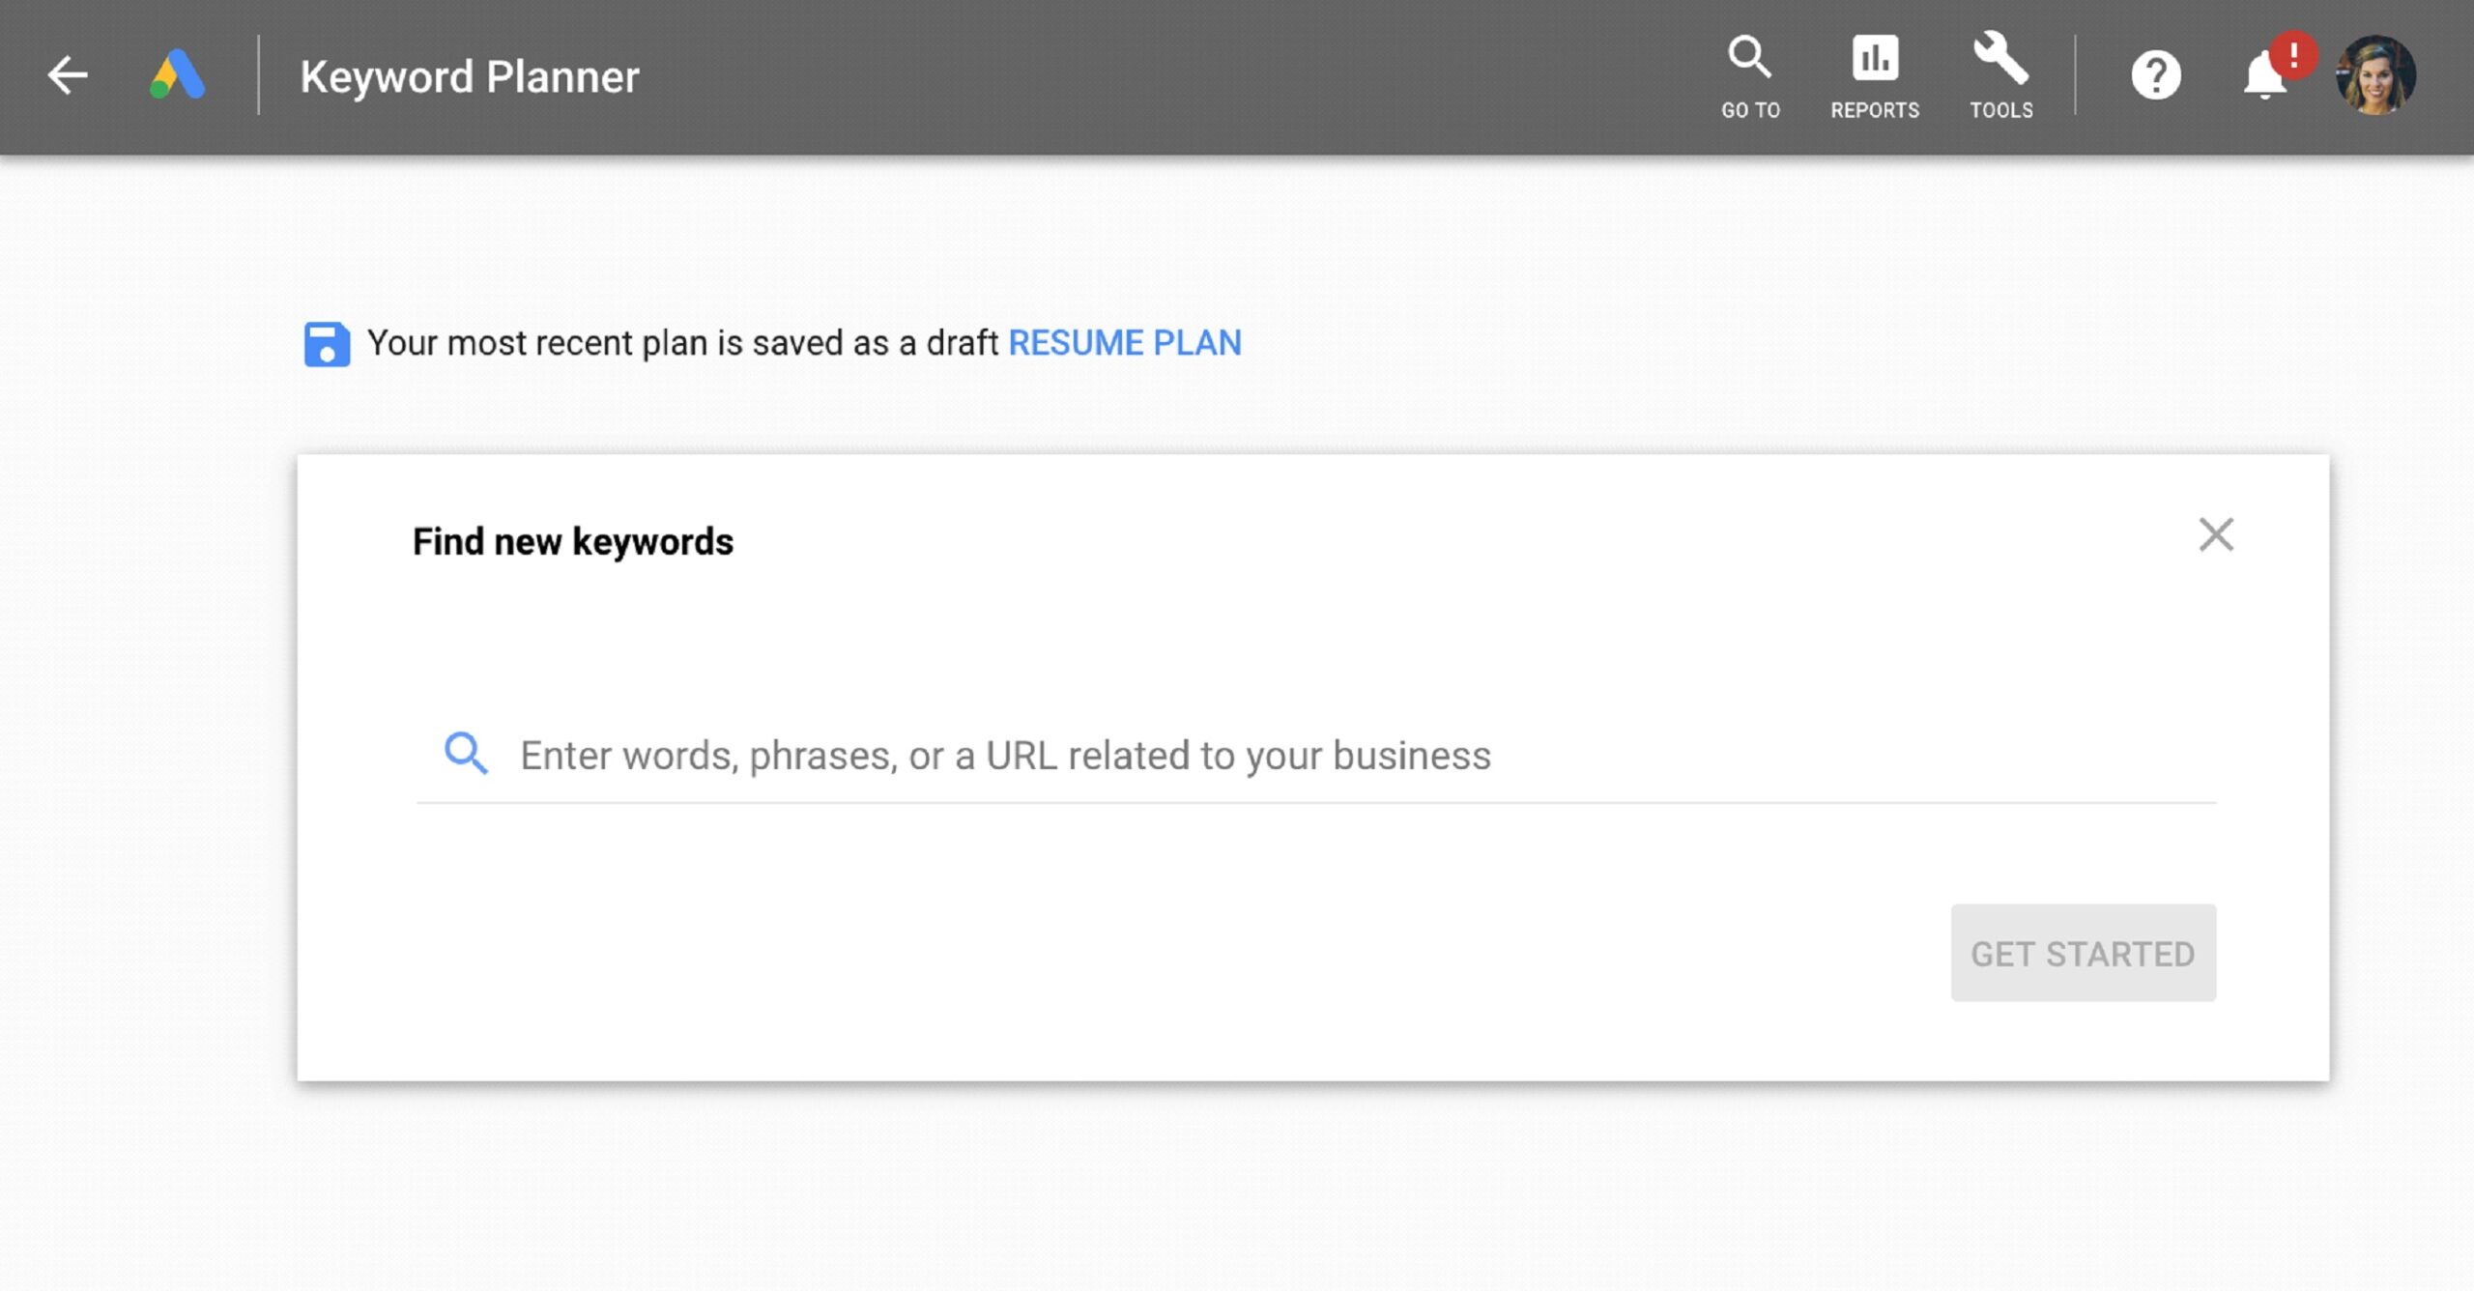The image size is (2474, 1291).
Task: Close the Find new keywords card
Action: (x=2216, y=534)
